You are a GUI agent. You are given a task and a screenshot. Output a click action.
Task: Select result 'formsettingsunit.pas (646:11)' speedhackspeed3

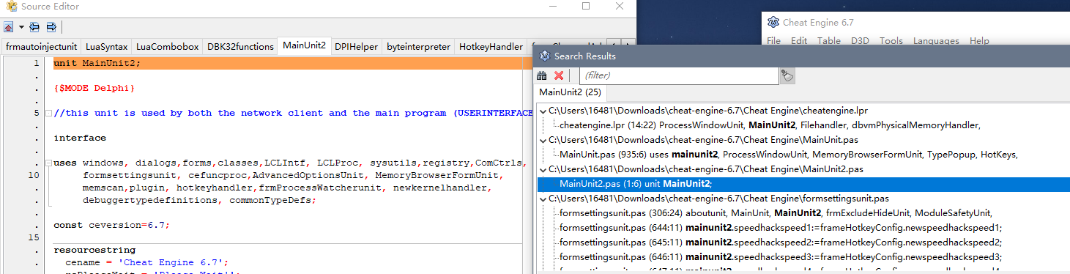(x=781, y=257)
